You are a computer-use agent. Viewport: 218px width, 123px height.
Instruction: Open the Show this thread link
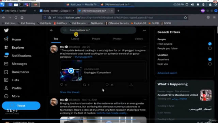point(69,92)
